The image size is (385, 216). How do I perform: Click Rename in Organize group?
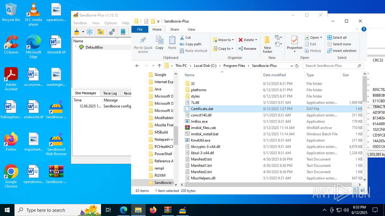247,49
